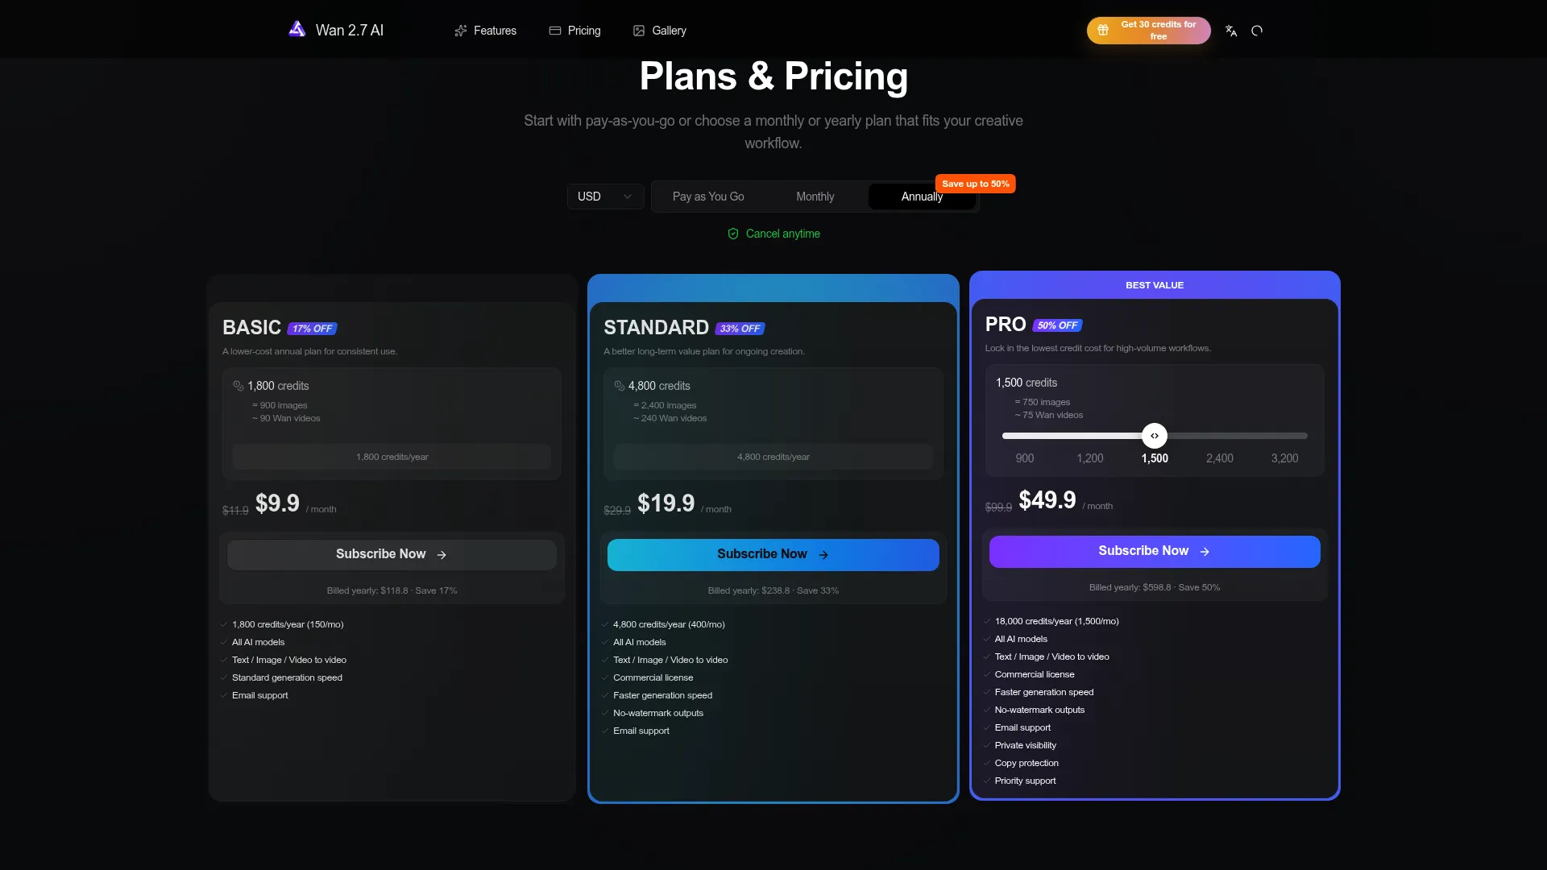Click the Pricing card icon
The width and height of the screenshot is (1547, 870).
pos(555,31)
